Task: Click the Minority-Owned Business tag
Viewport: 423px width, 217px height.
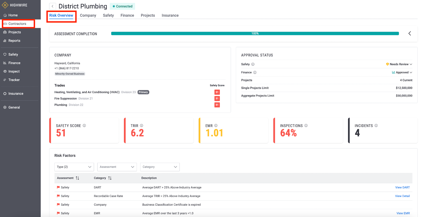Action: 70,74
